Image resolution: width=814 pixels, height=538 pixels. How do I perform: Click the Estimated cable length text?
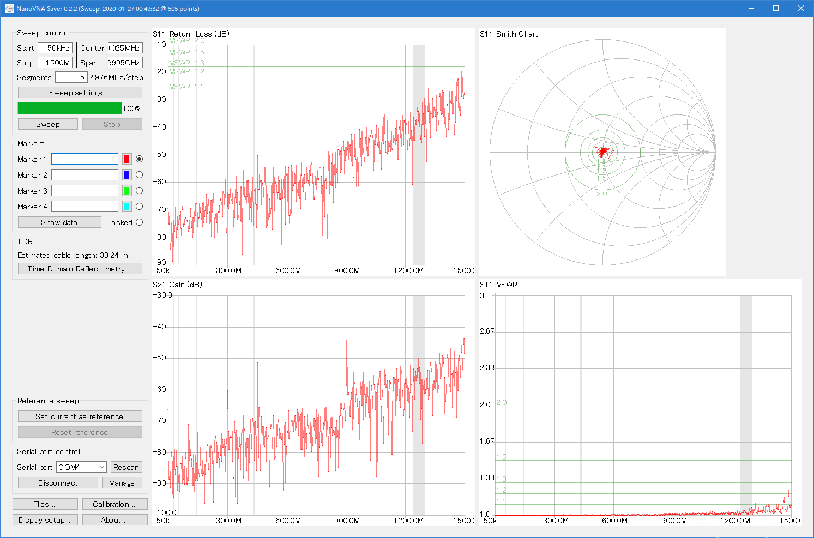point(73,255)
